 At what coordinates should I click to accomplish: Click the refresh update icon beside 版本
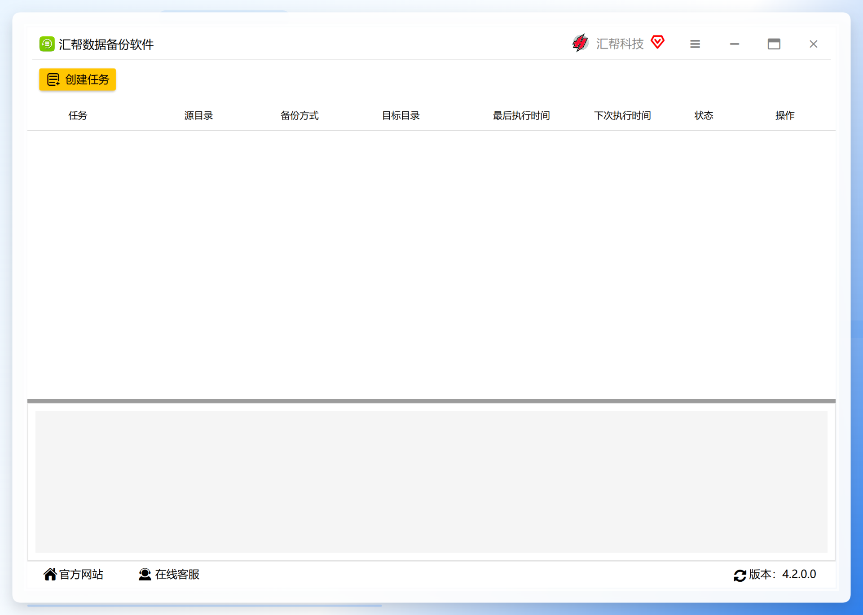click(x=740, y=575)
